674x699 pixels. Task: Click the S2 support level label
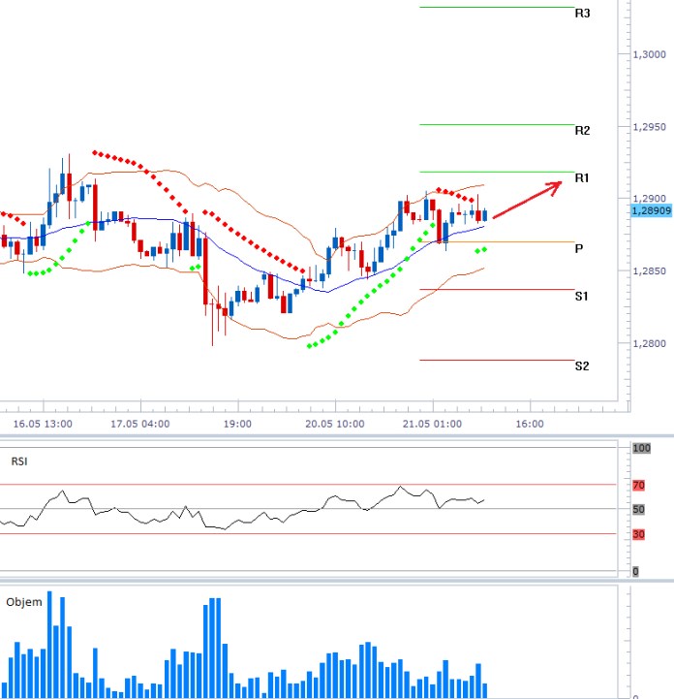[582, 366]
